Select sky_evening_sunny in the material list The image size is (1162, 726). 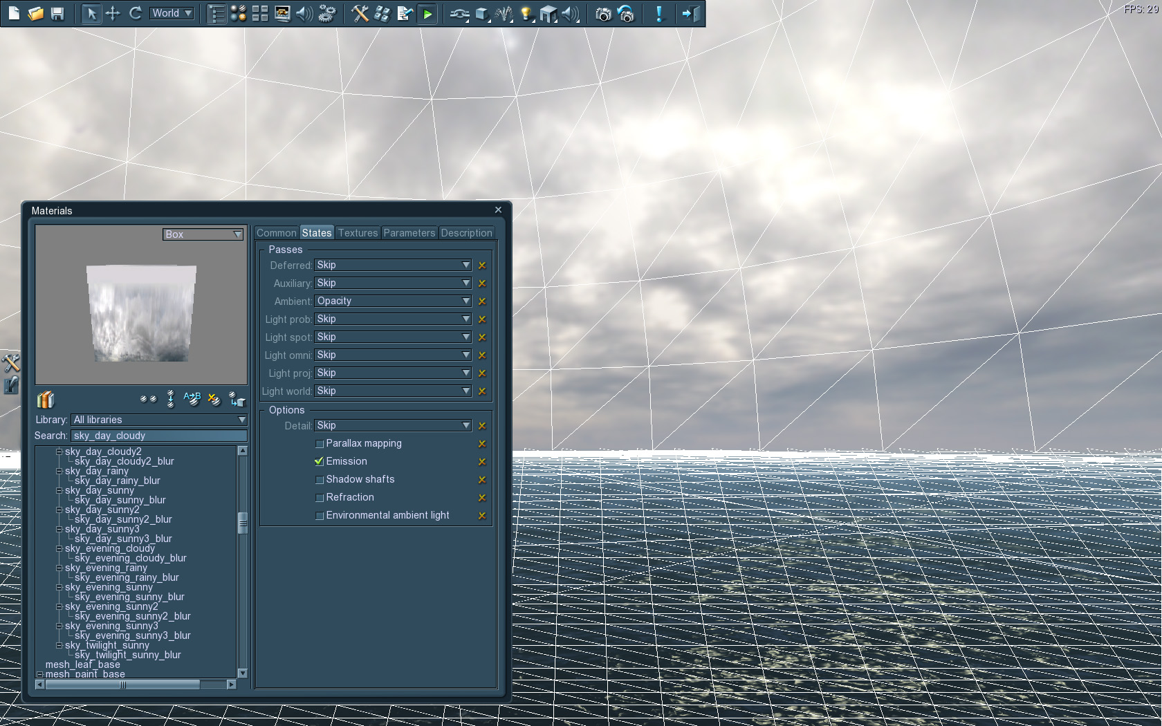[109, 587]
